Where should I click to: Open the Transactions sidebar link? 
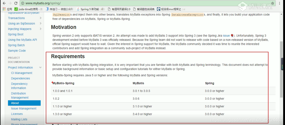coord(16,18)
